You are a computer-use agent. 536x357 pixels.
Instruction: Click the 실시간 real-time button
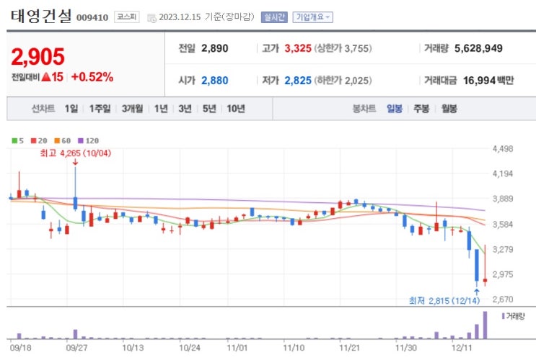(274, 17)
